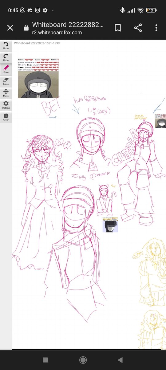Select the Erase tool
Viewport: 166px width, 370px height.
tap(6, 81)
